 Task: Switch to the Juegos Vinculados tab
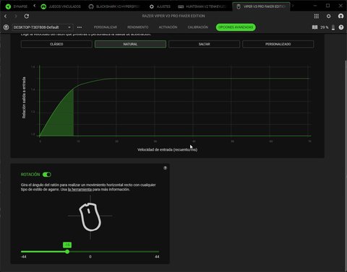(61, 6)
